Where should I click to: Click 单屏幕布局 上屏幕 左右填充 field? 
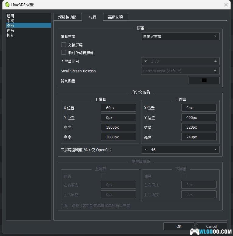pyautogui.click(x=119, y=185)
